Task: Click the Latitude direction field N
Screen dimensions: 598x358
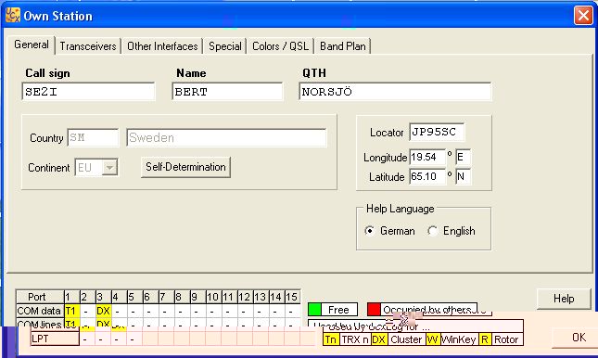Action: [463, 176]
